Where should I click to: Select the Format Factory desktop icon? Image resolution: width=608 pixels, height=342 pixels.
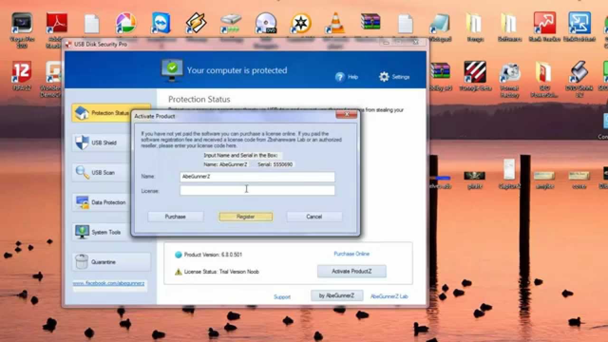(x=510, y=72)
